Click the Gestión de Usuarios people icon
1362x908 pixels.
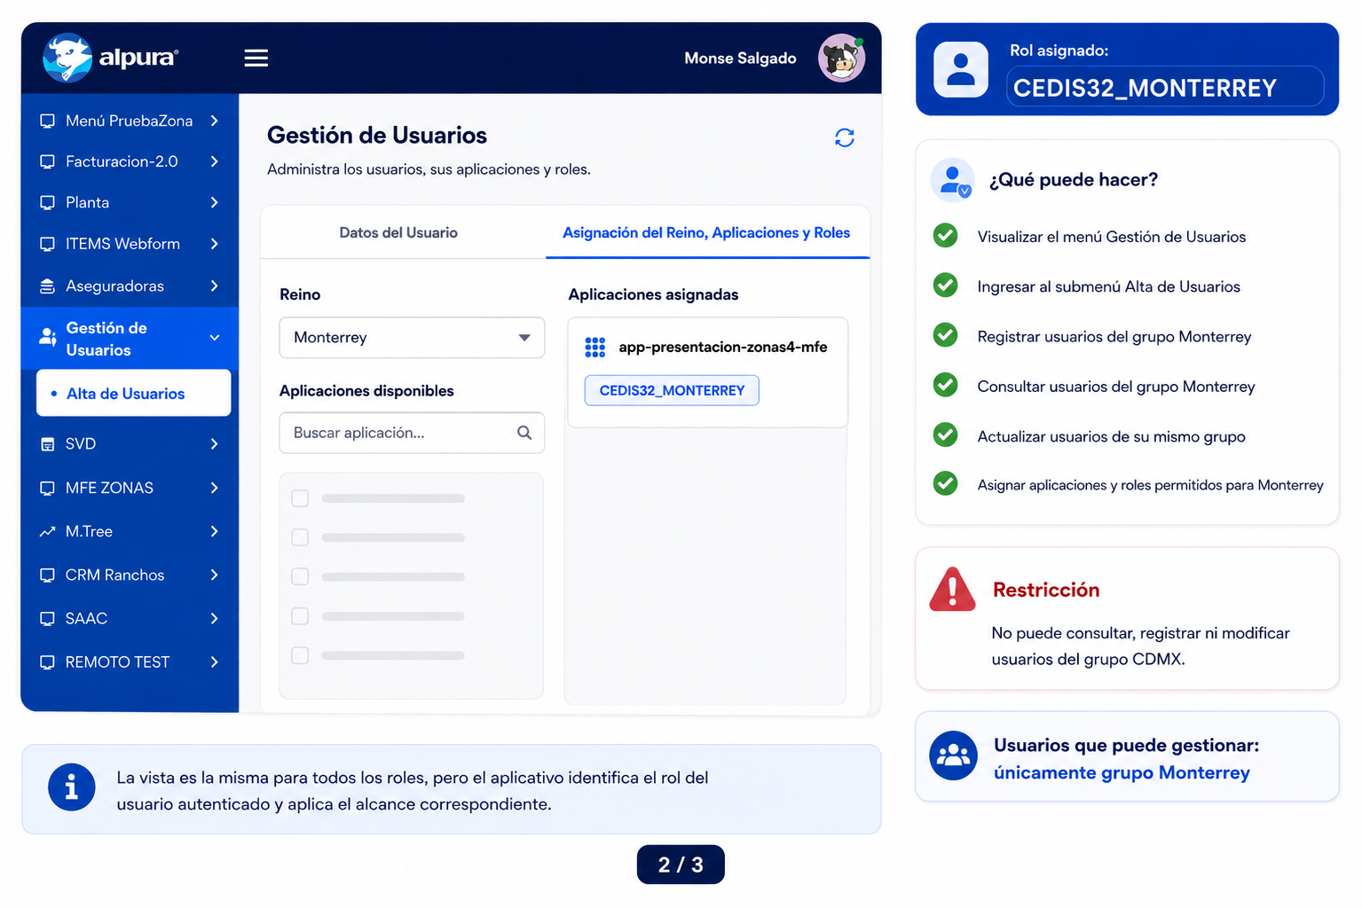[x=48, y=337]
